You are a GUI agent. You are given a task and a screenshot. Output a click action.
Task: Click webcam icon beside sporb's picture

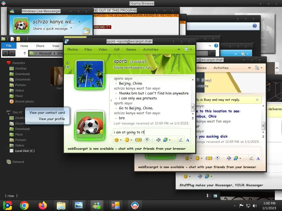click(68, 67)
